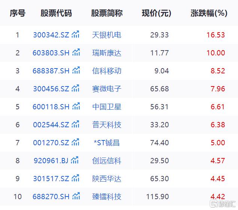The image size is (238, 210).
Task: Click stock code 301517.SZ
Action: (51, 179)
